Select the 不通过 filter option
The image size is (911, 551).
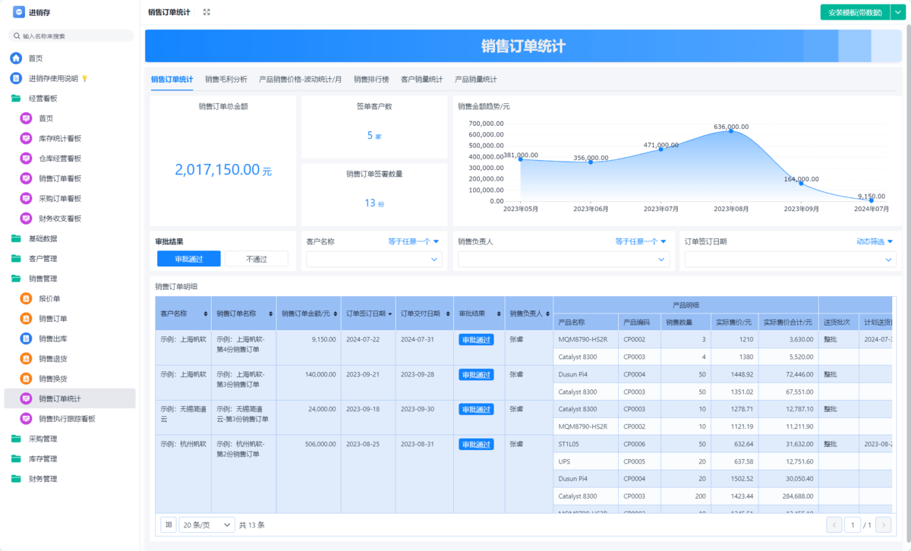click(x=257, y=259)
